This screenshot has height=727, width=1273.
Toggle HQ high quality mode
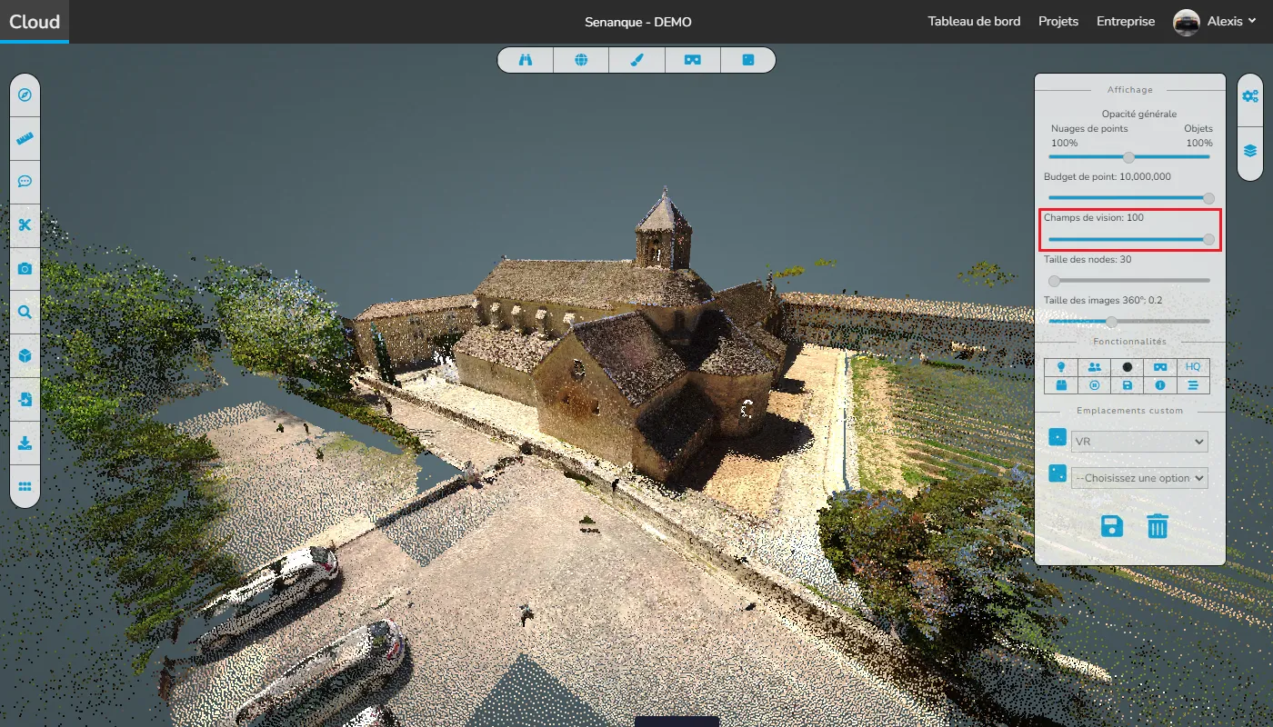1193,367
